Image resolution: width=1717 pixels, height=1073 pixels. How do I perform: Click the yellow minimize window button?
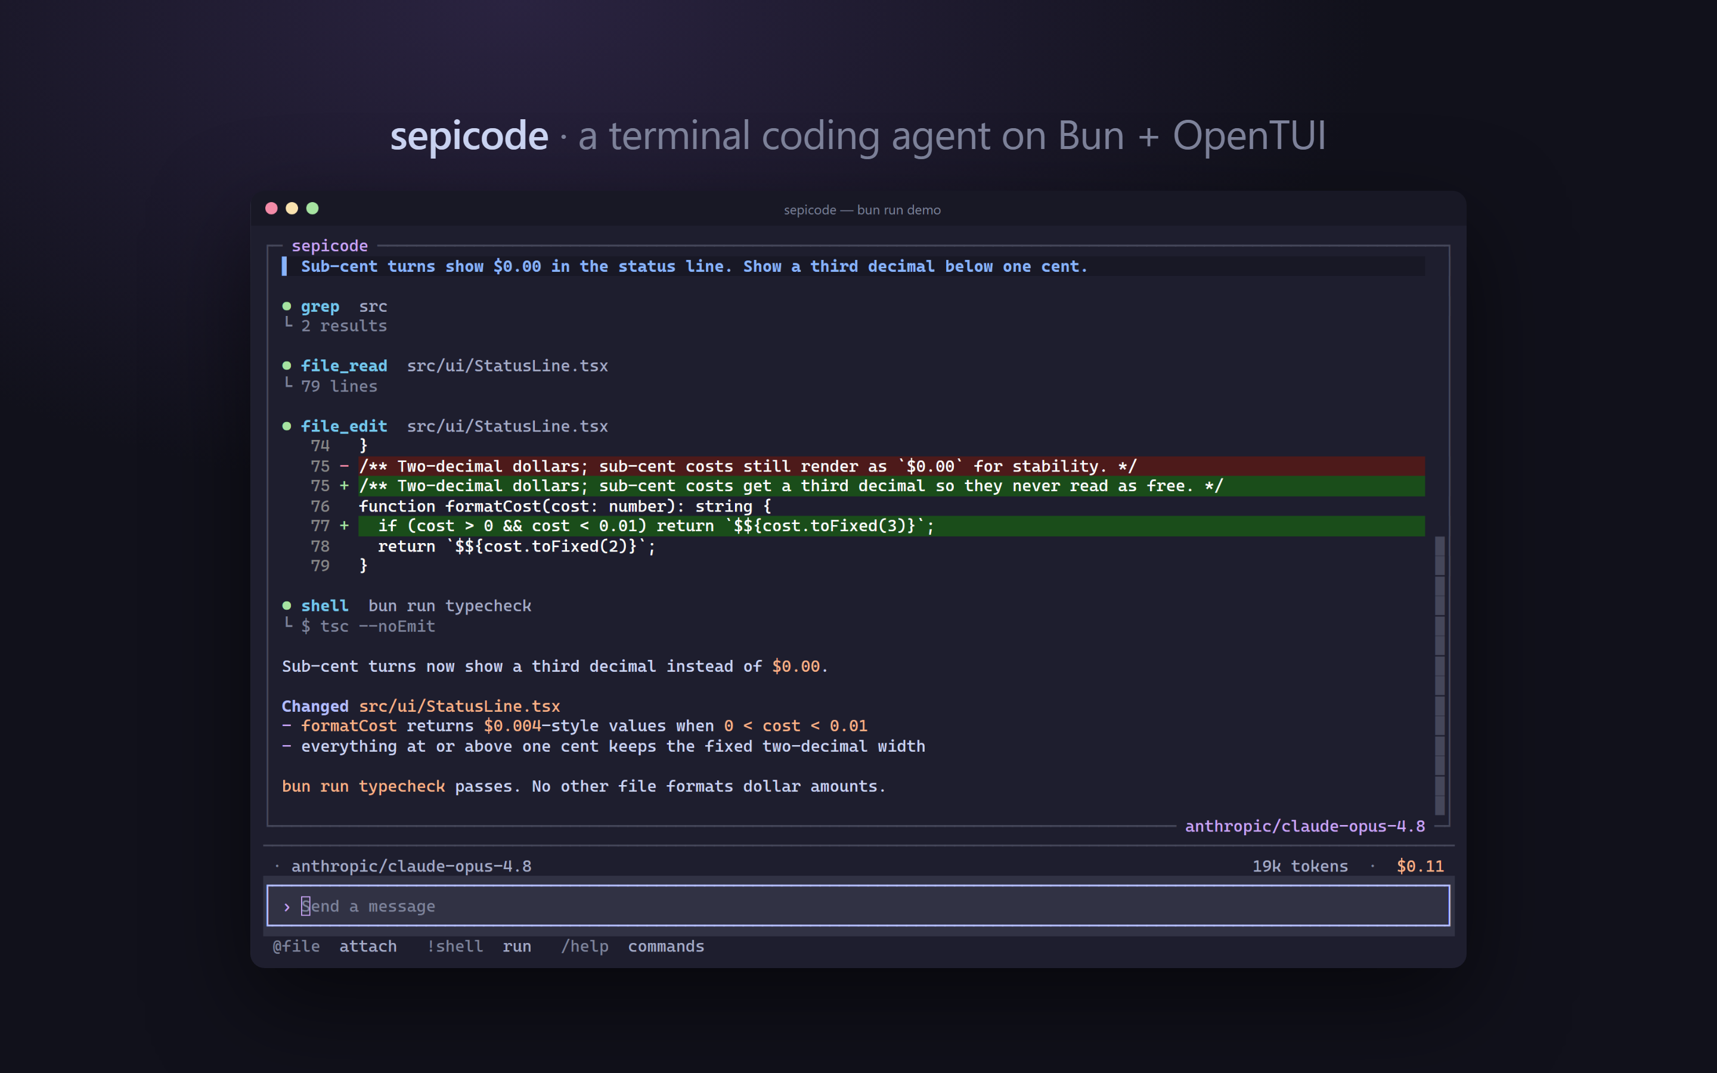(x=292, y=209)
